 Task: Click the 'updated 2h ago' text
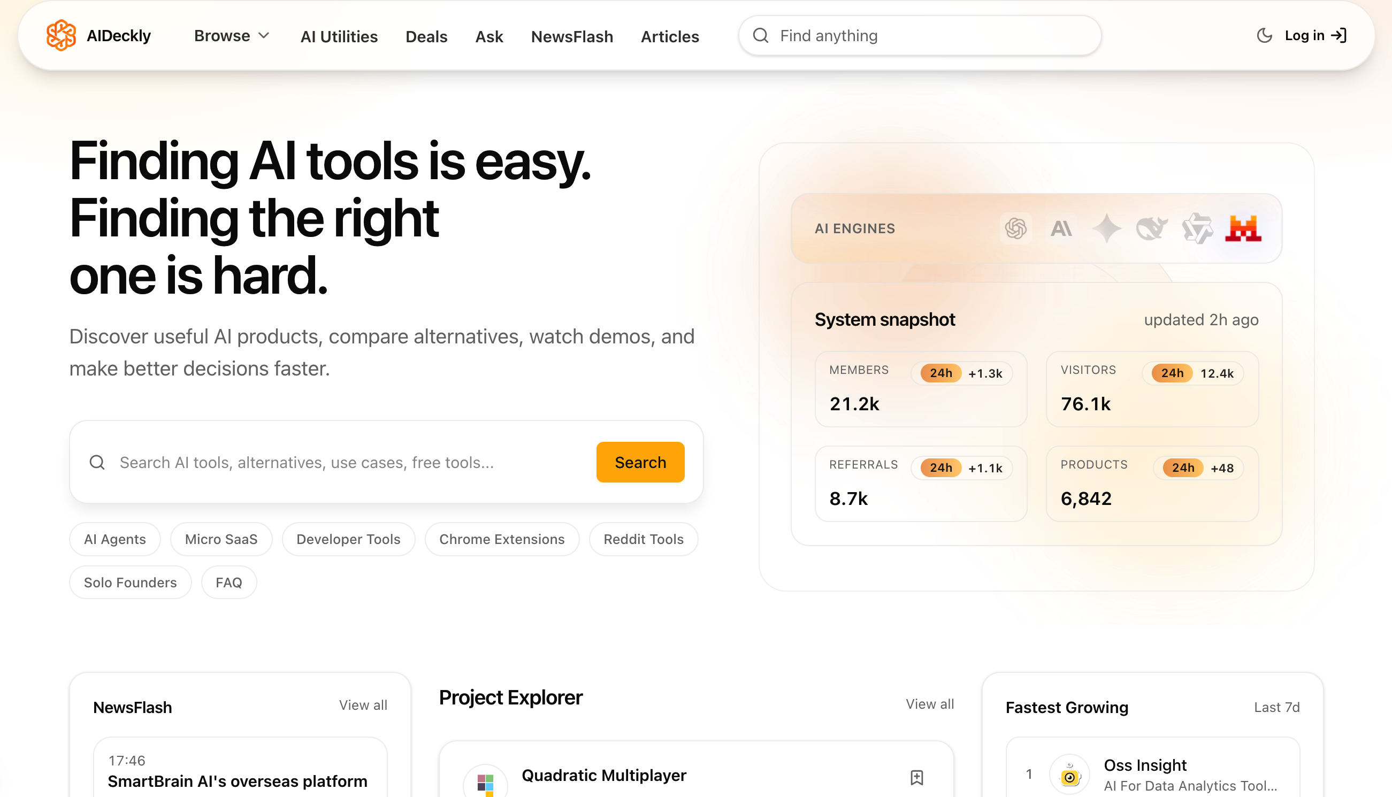pos(1201,320)
